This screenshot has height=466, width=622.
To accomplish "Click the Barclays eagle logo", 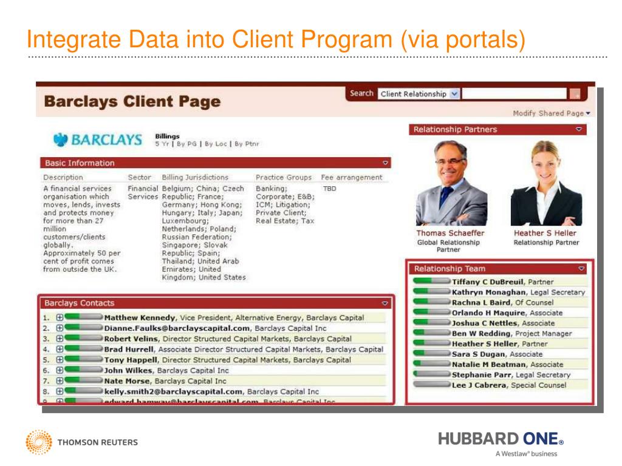I will [60, 140].
